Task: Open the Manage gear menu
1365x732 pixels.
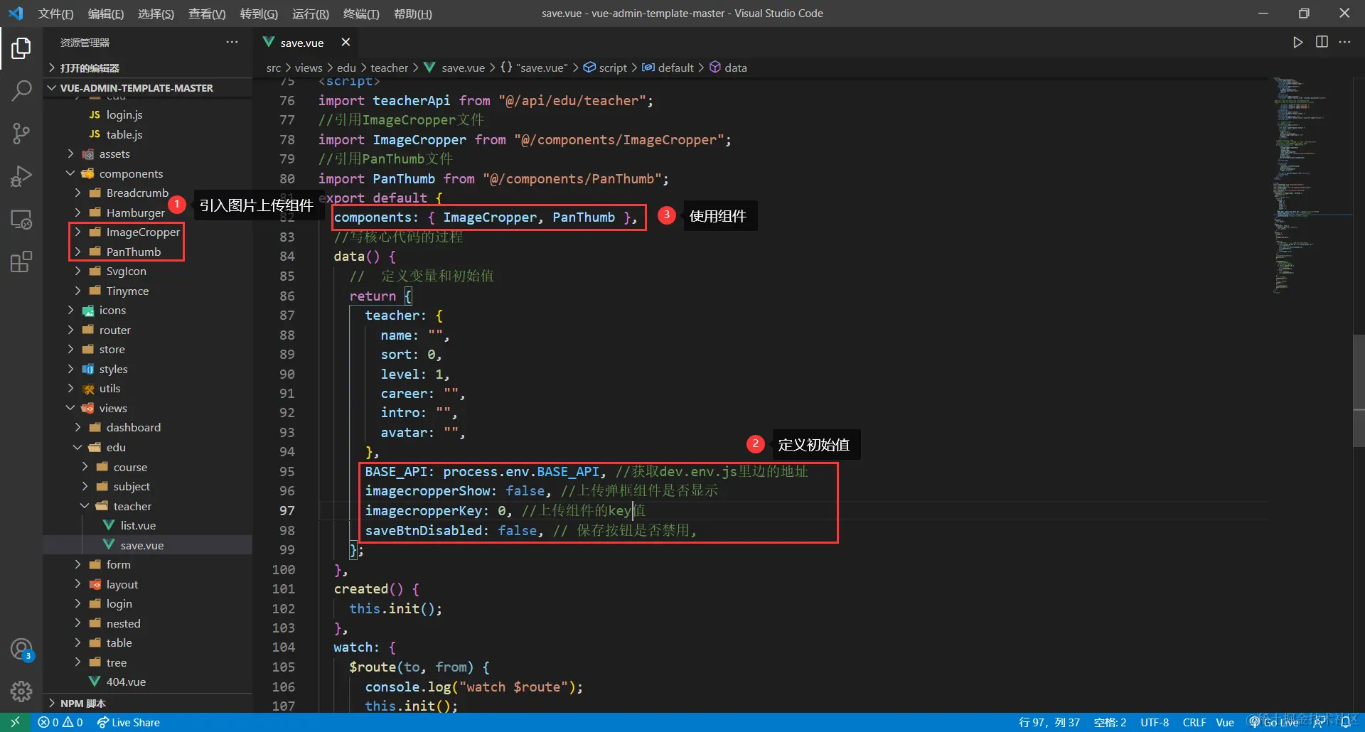Action: tap(21, 691)
